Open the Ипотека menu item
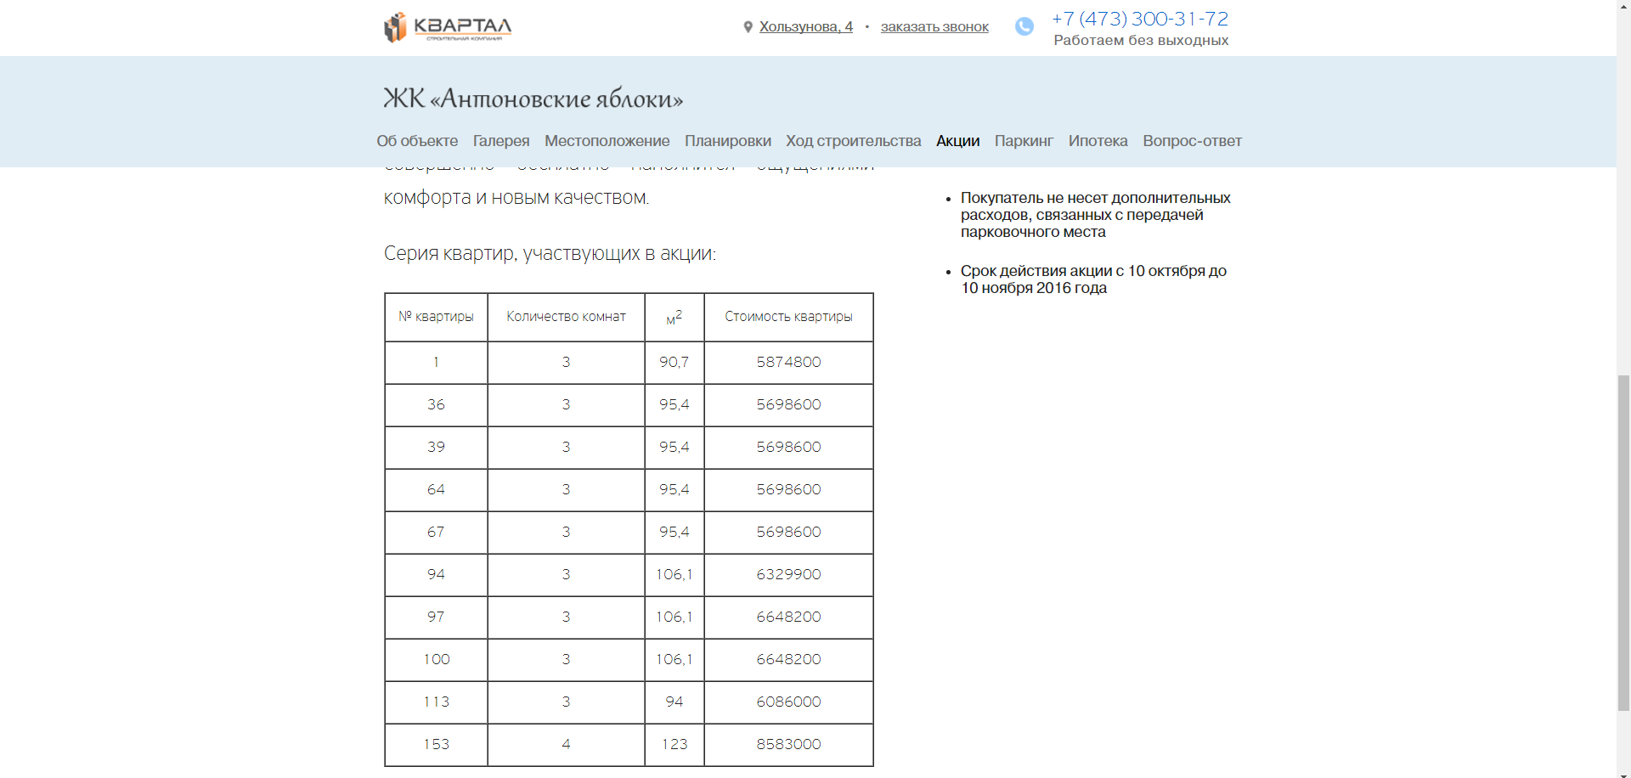Image resolution: width=1631 pixels, height=778 pixels. tap(1098, 141)
